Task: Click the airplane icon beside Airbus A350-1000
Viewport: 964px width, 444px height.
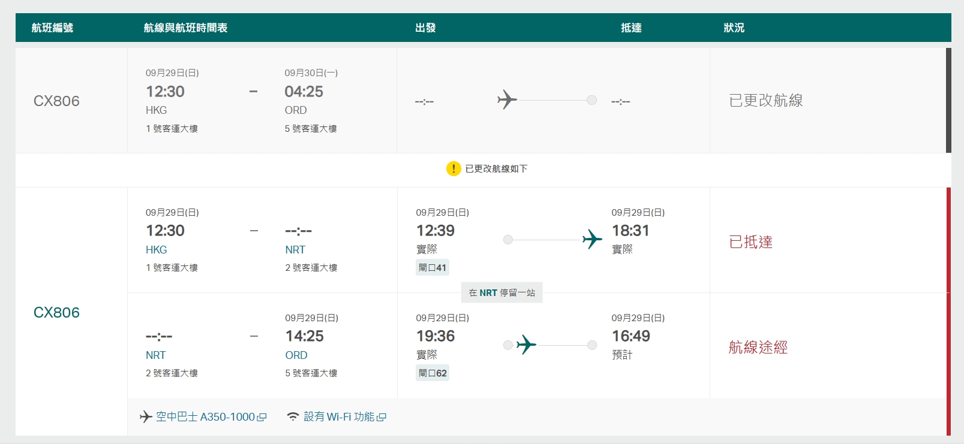Action: [x=146, y=416]
